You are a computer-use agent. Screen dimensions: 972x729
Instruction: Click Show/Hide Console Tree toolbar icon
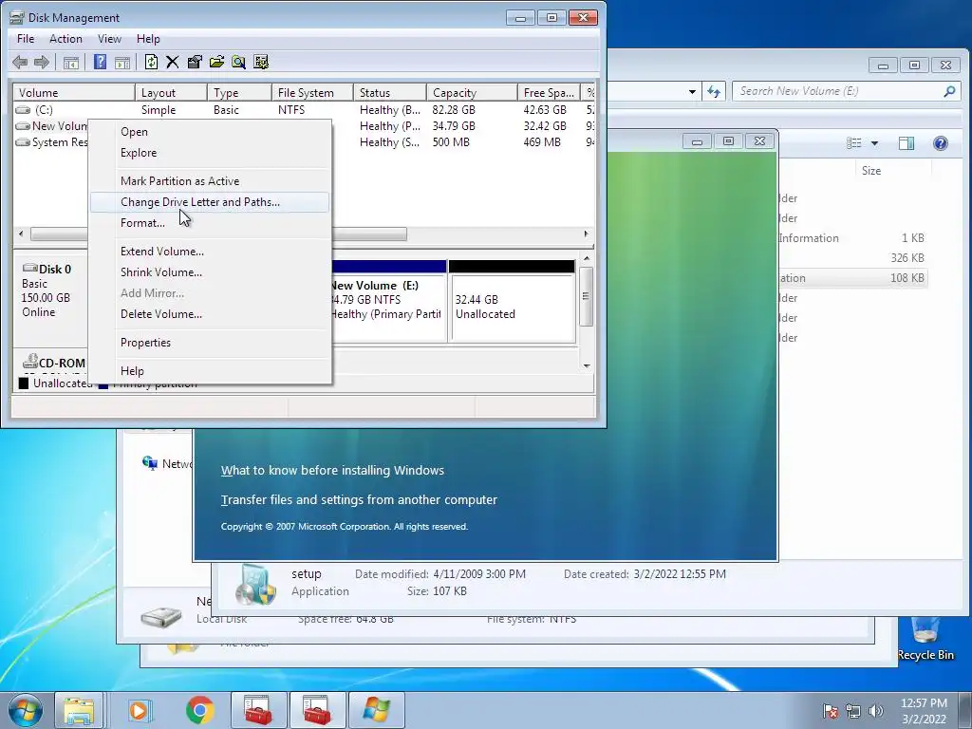pos(71,62)
